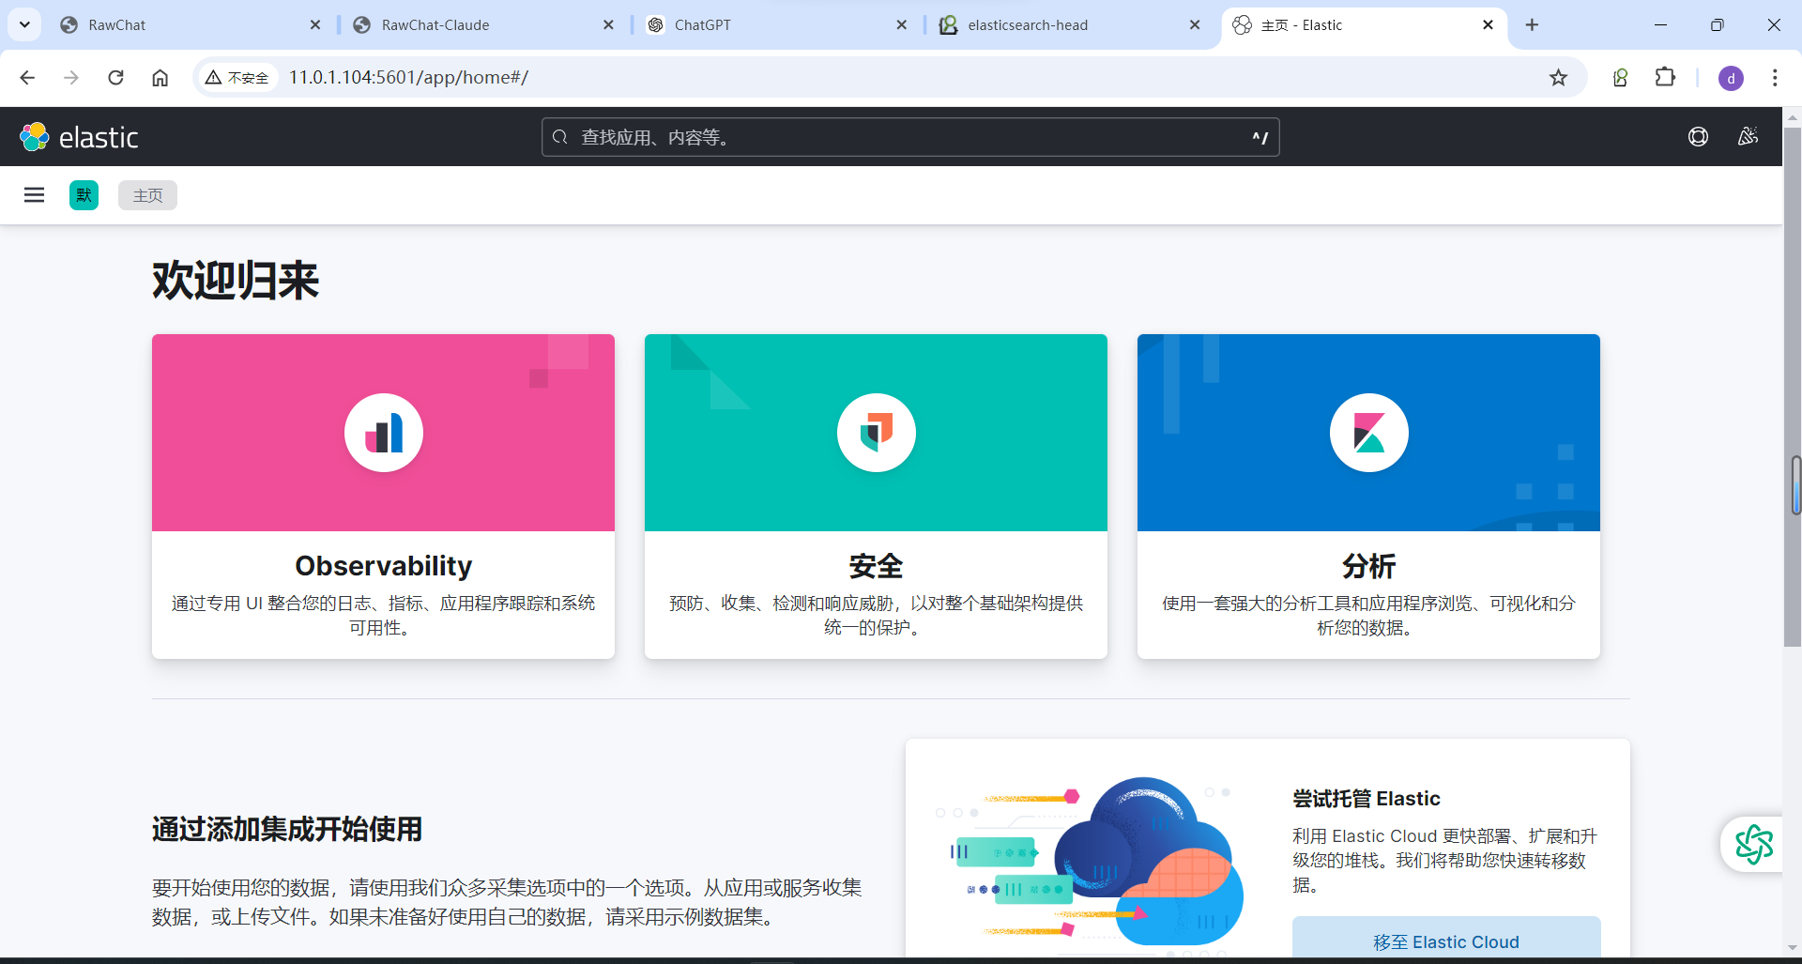Focus the 查找应用、内容等 search field
The image size is (1802, 964).
(910, 137)
